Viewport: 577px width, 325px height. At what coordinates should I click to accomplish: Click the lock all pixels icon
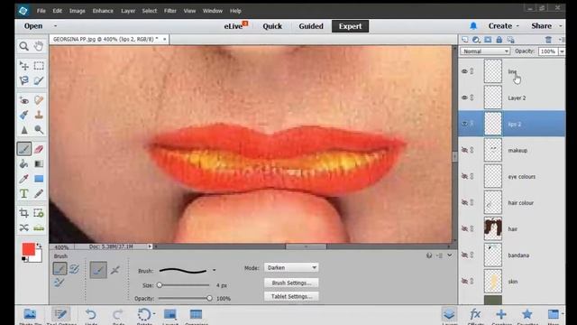[x=499, y=40]
